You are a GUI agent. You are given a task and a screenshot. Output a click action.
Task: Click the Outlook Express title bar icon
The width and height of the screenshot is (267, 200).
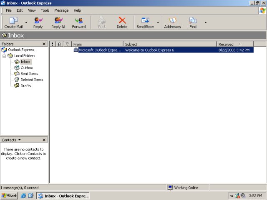pyautogui.click(x=3, y=3)
